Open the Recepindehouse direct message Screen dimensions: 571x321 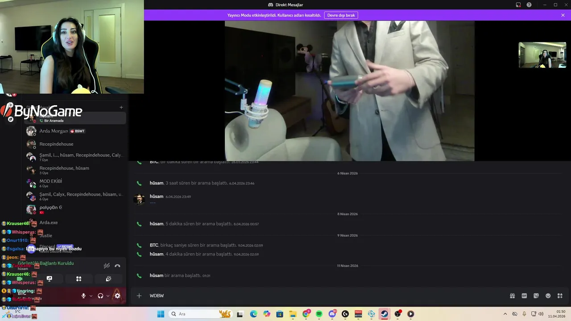[x=75, y=144]
